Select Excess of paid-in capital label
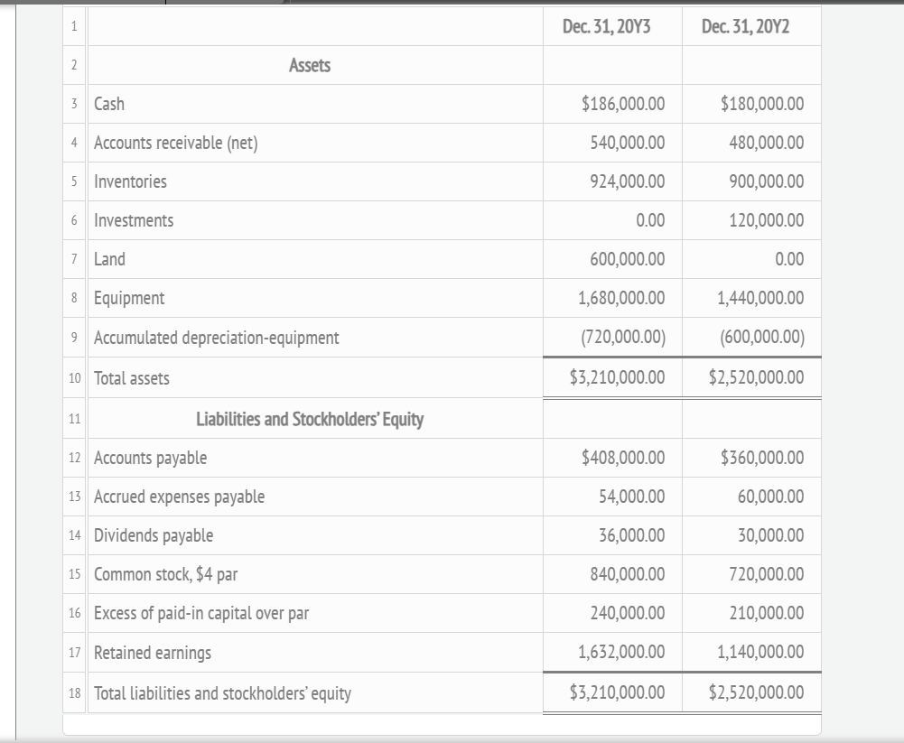Viewport: 904px width, 743px height. (x=201, y=613)
